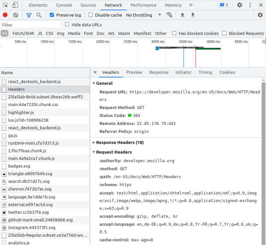
Task: Click the external.e091ac5d.svg thumbnail icon
Action: [4, 205]
